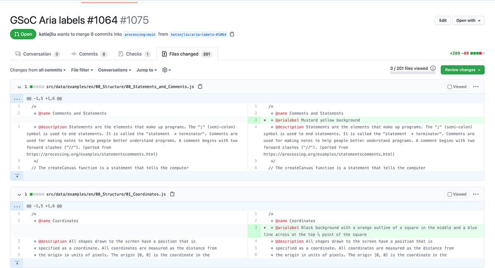Click files viewed info icon
Screen dimensions: 495x268
click(x=433, y=69)
